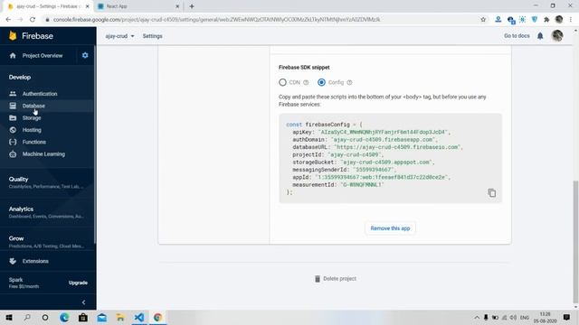
Task: Open Project Overview home icon
Action: point(13,55)
